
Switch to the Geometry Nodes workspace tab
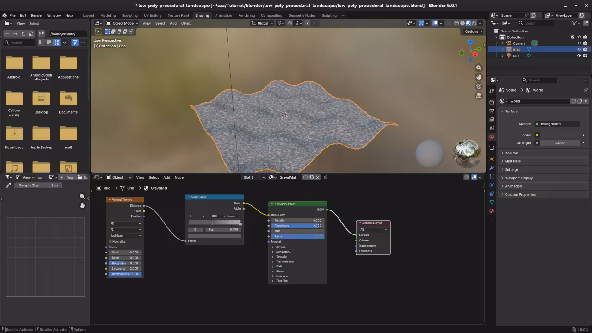pyautogui.click(x=302, y=15)
